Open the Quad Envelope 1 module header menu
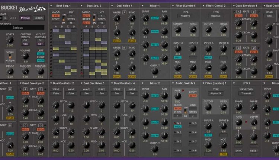The width and height of the screenshot is (279, 160). pos(234,6)
